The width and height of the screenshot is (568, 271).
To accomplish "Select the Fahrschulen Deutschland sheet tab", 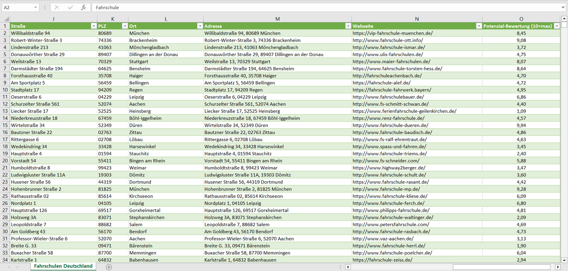I will [63, 266].
